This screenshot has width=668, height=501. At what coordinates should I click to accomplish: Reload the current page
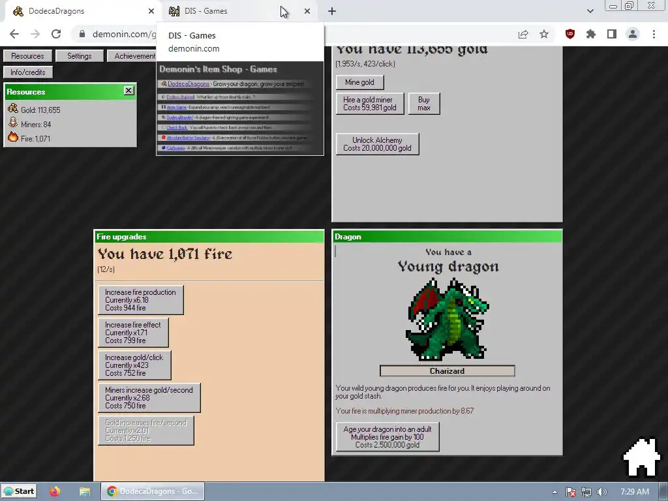click(56, 34)
